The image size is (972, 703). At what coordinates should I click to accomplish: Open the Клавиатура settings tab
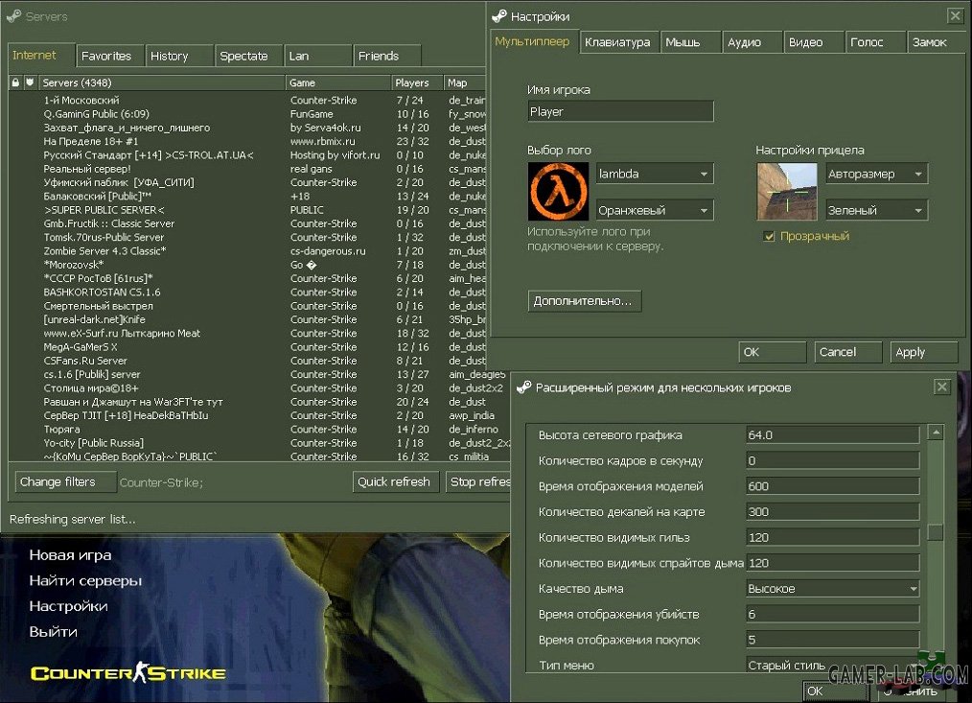[x=618, y=42]
